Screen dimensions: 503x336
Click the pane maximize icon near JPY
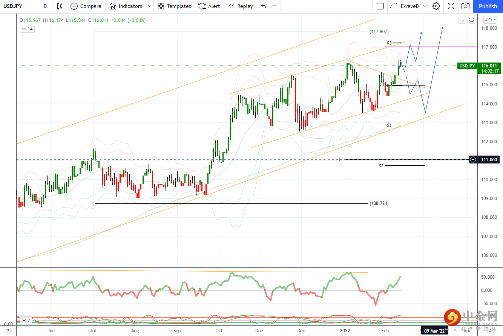click(x=471, y=20)
